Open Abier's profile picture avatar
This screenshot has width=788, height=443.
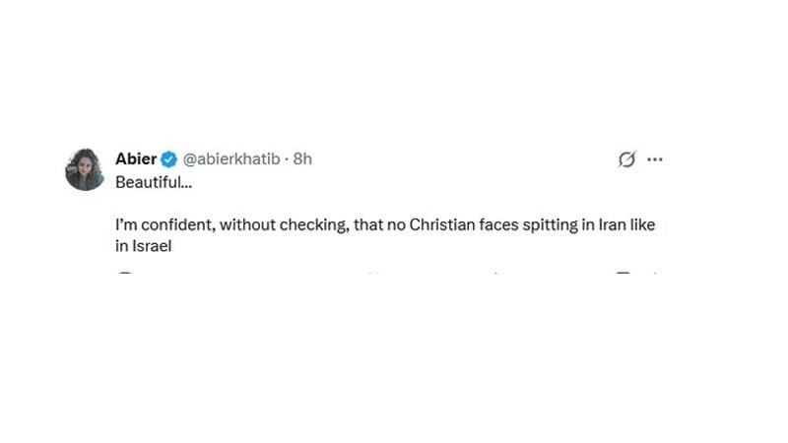click(x=85, y=169)
